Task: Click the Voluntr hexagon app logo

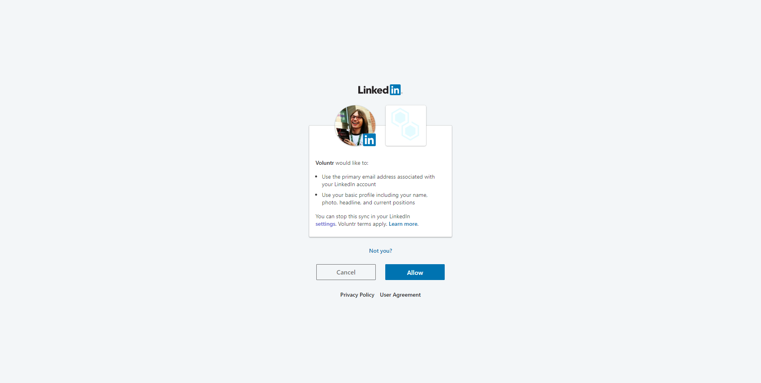Action: coord(405,125)
